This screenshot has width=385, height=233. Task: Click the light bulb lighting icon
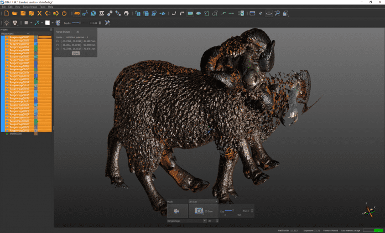tap(6, 23)
